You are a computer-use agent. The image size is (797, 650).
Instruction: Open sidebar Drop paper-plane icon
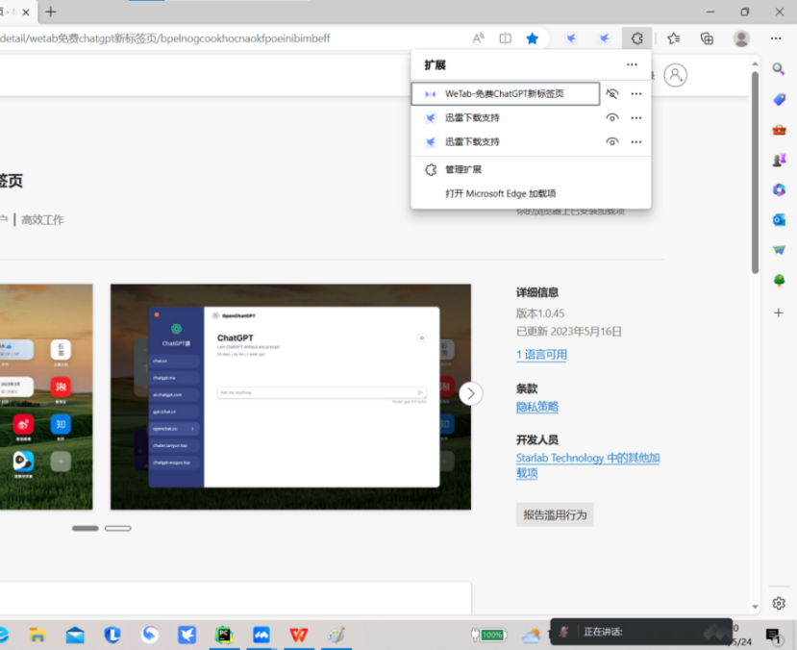[779, 250]
